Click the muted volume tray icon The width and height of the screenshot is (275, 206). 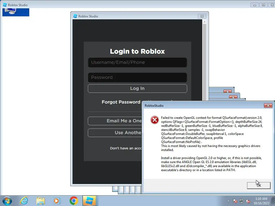click(248, 201)
